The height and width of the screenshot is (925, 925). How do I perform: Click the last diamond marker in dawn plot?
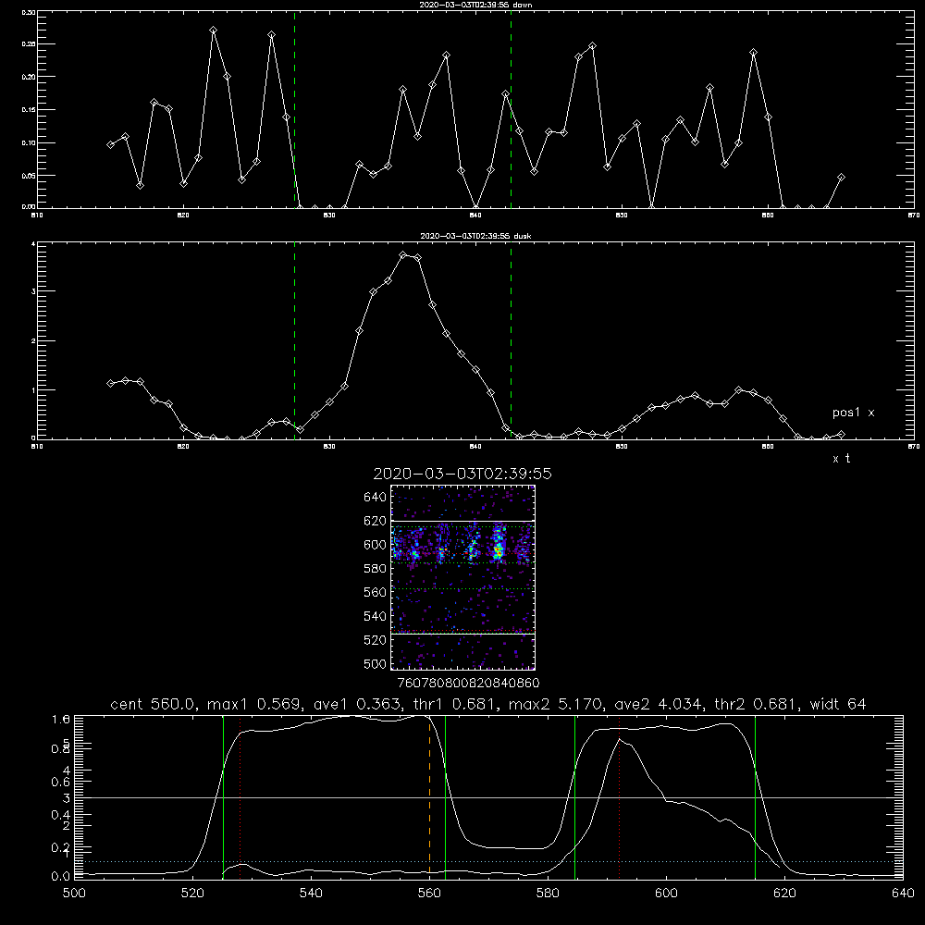pos(841,177)
